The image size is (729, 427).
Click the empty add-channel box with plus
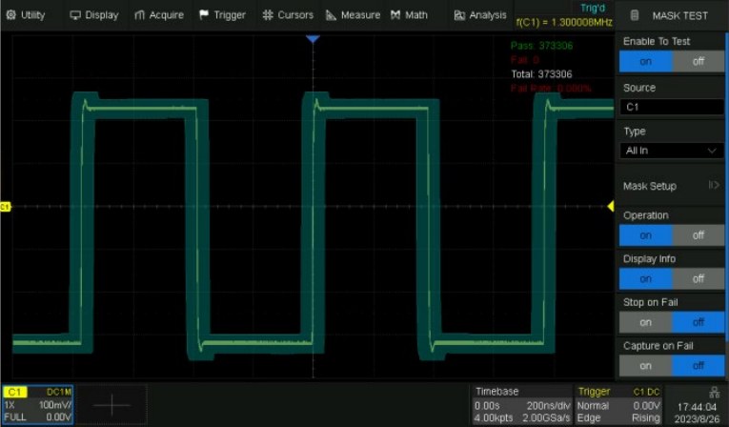coord(111,405)
